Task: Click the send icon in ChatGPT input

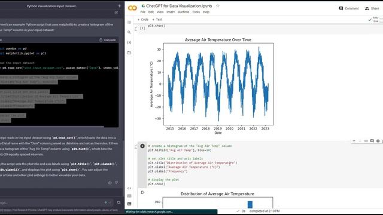Action: coord(110,202)
